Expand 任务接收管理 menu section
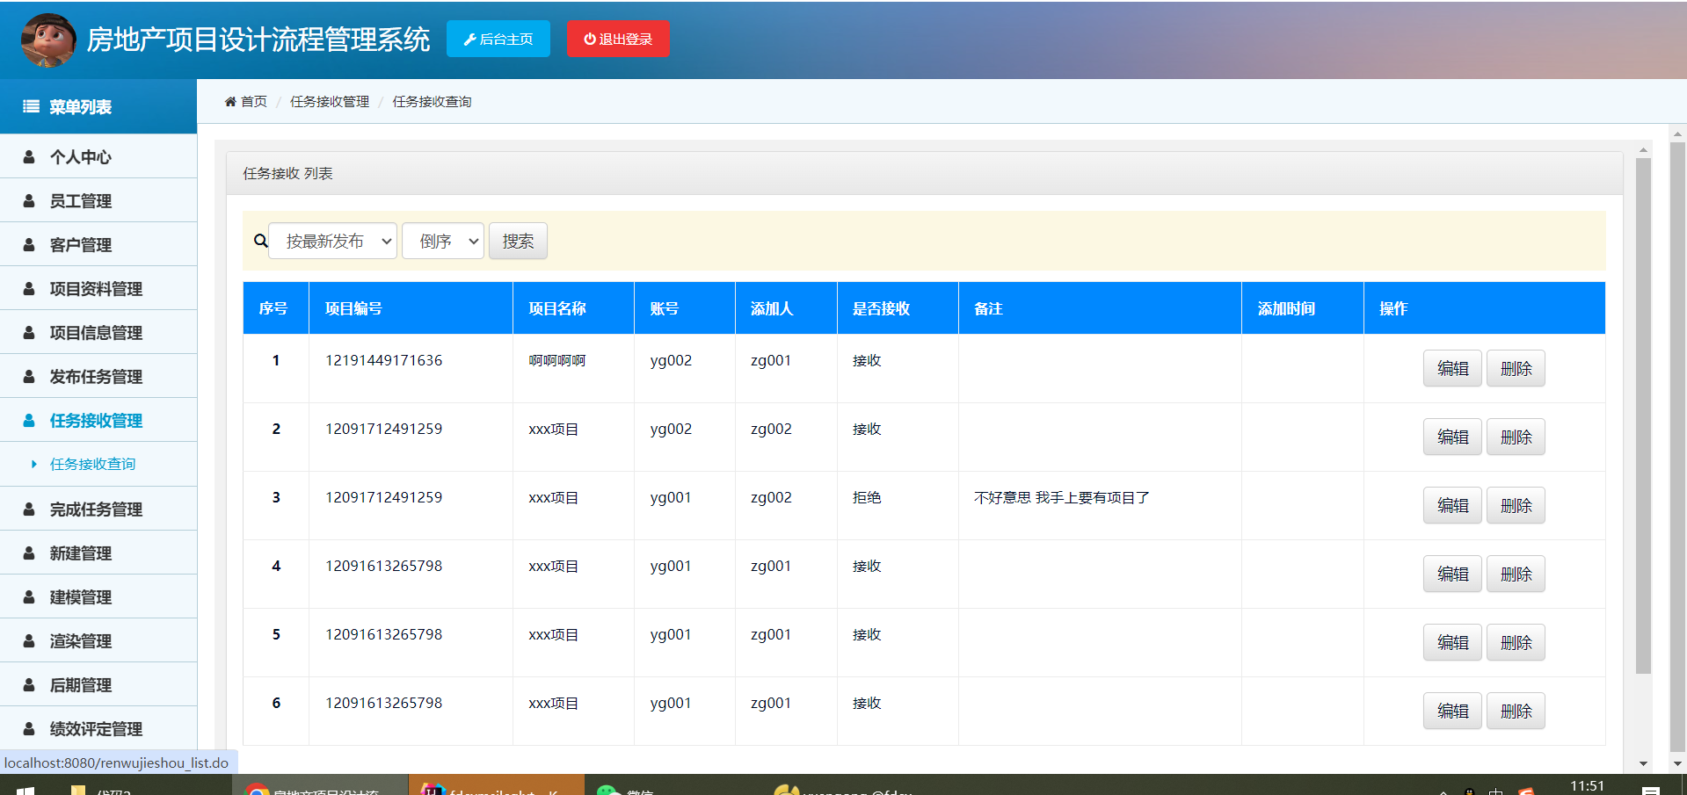The image size is (1687, 795). (98, 420)
